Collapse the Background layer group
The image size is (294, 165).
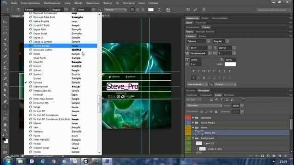pos(193,138)
